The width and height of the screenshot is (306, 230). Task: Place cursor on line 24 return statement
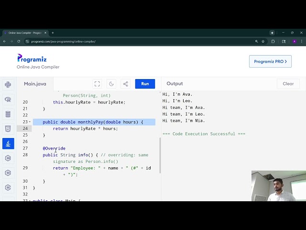click(85, 128)
